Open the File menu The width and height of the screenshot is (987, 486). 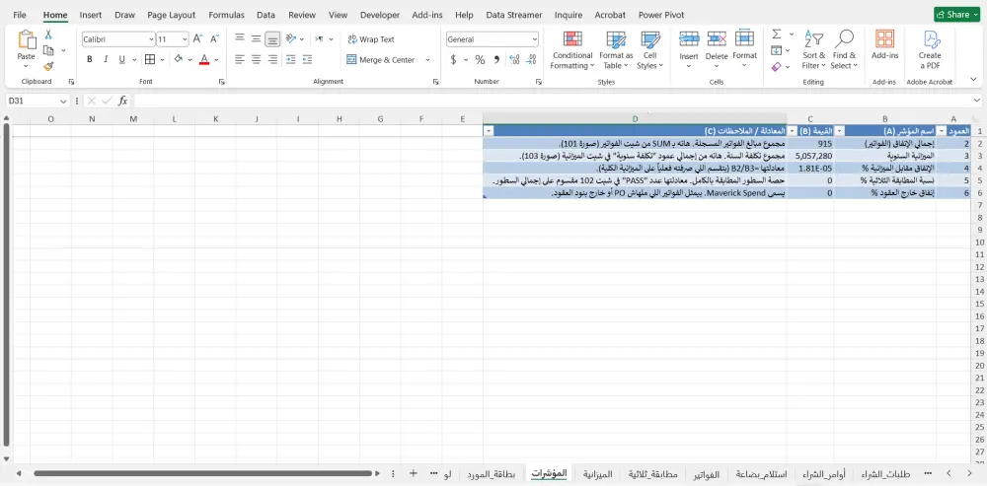(x=20, y=15)
